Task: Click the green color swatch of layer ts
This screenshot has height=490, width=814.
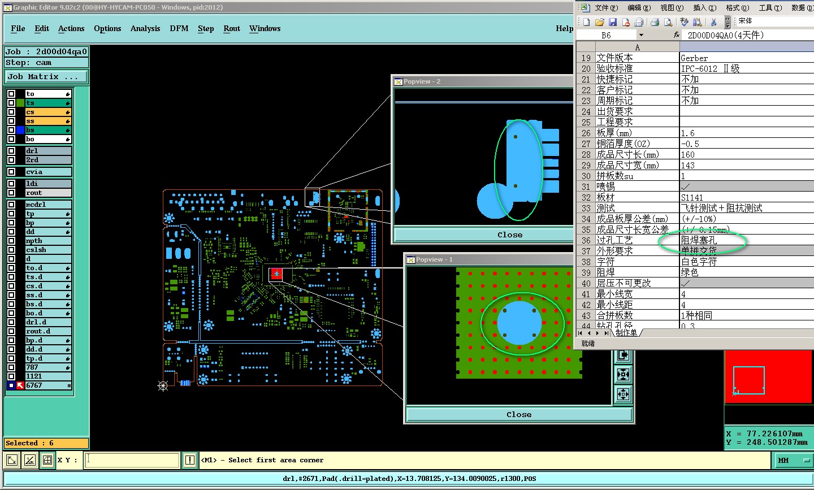Action: coord(20,103)
